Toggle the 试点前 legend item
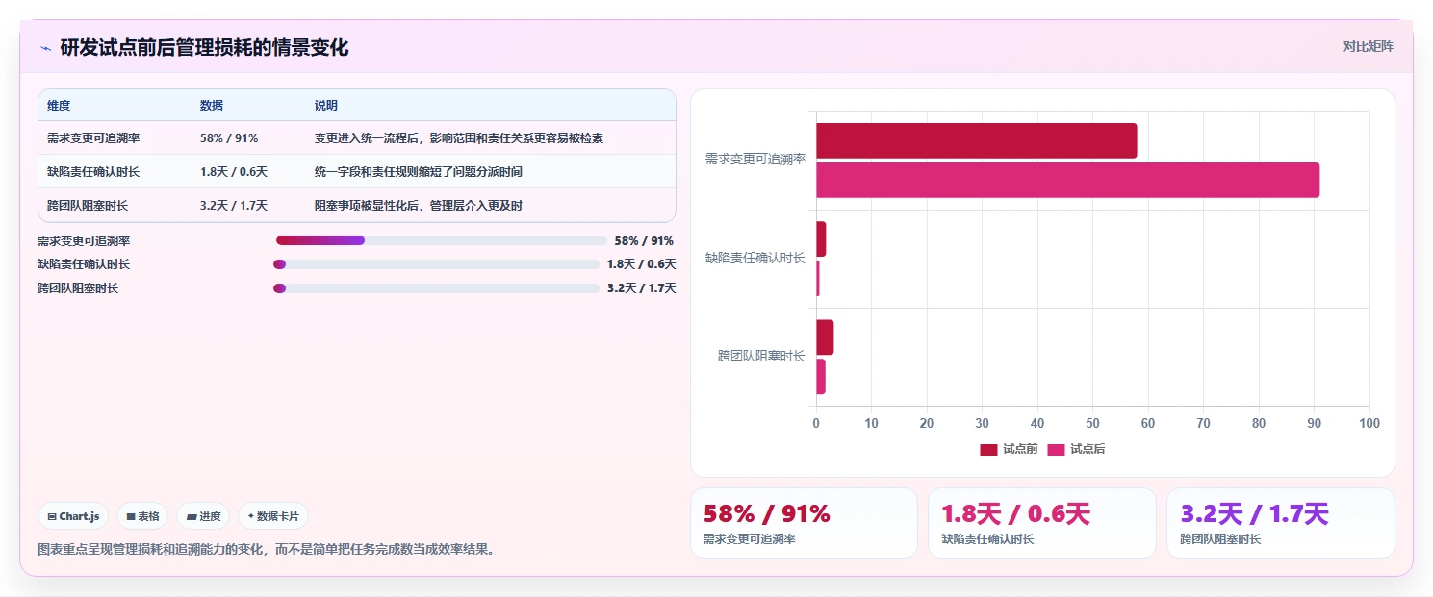The image size is (1433, 597). pos(1009,449)
